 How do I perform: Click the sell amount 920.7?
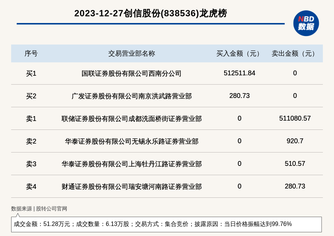click(x=295, y=141)
